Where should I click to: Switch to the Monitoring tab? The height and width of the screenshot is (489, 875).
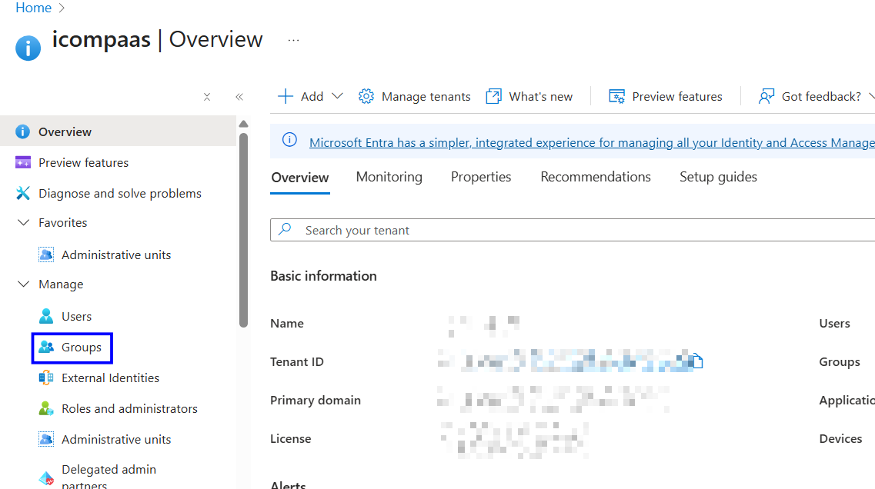389,177
